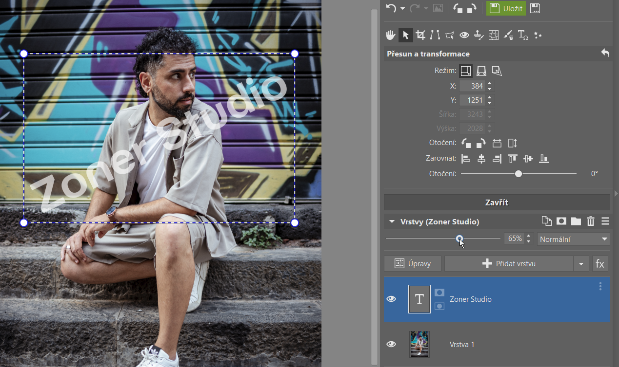Choose the red-eye reduction eye tool
This screenshot has width=619, height=367.
(464, 35)
